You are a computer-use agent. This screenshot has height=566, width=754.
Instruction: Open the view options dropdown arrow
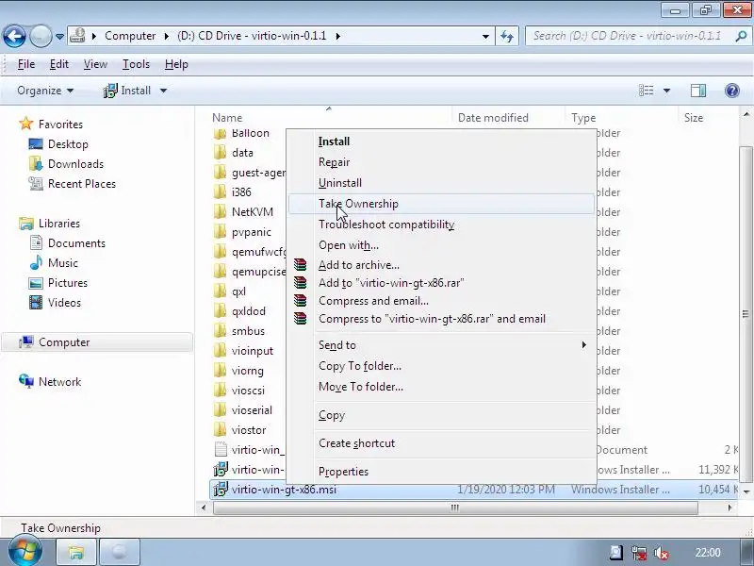(x=666, y=91)
